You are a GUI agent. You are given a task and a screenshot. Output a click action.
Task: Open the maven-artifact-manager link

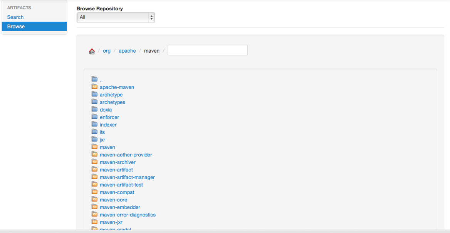pos(127,177)
